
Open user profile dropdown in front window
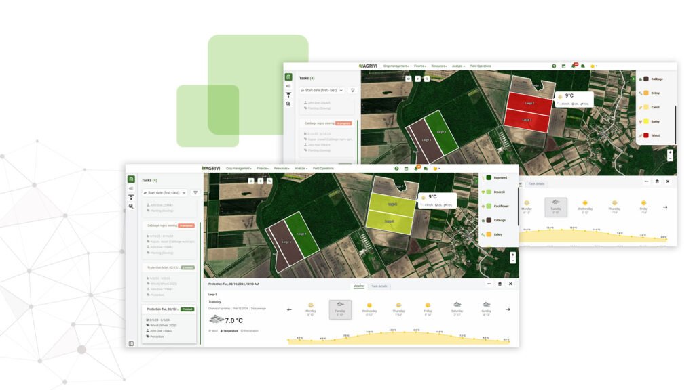tap(436, 169)
